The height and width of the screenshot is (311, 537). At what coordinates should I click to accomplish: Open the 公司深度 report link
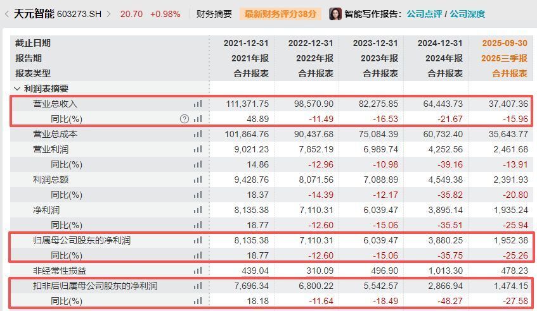pyautogui.click(x=467, y=14)
